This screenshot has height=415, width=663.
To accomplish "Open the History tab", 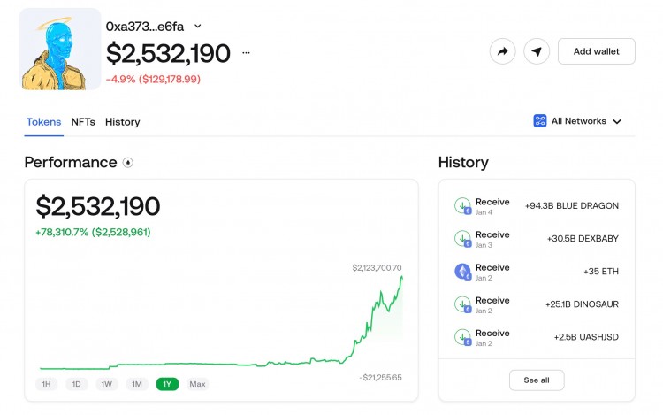I will pyautogui.click(x=122, y=122).
